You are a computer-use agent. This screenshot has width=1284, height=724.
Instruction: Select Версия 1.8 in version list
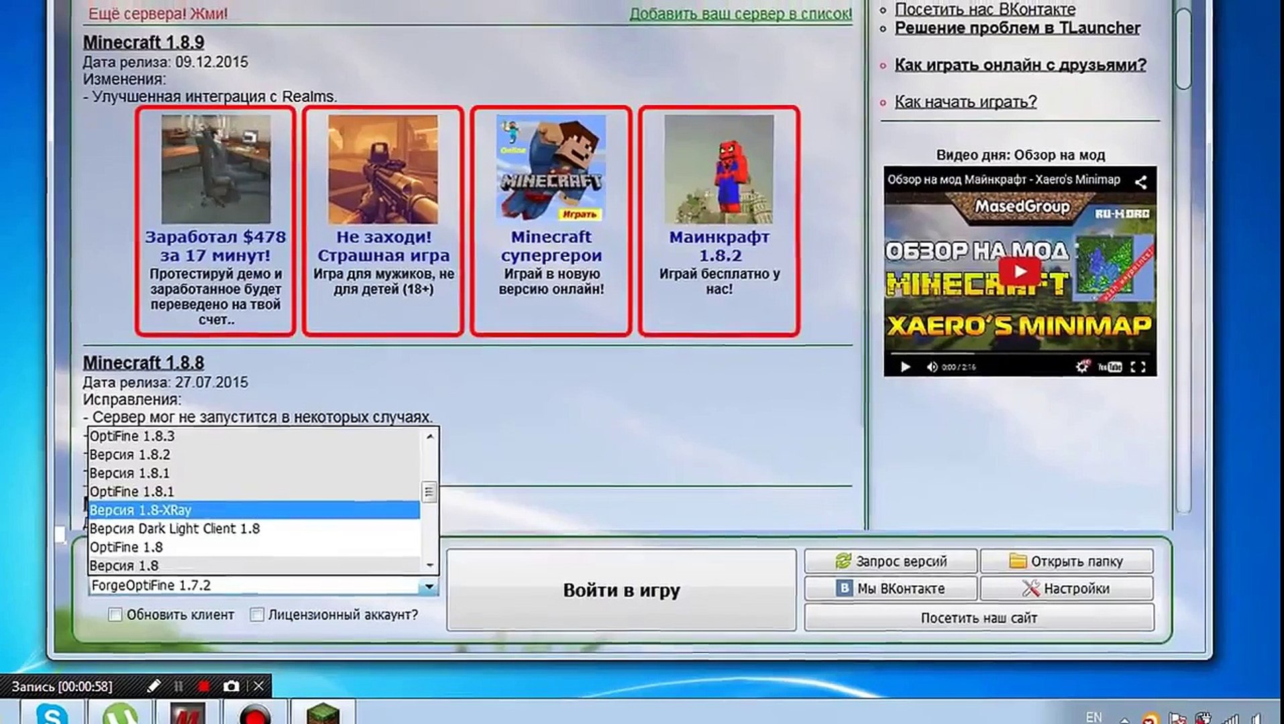254,565
